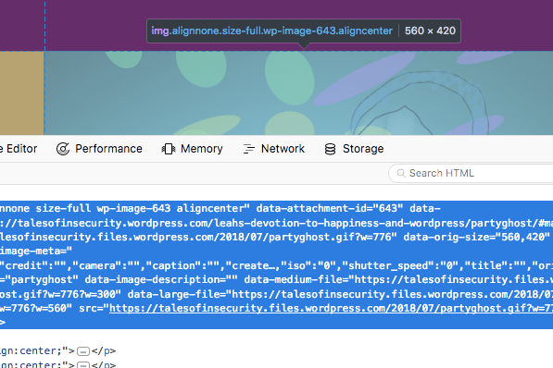The height and width of the screenshot is (368, 553).
Task: Open the Style Editor tab
Action: click(x=19, y=149)
